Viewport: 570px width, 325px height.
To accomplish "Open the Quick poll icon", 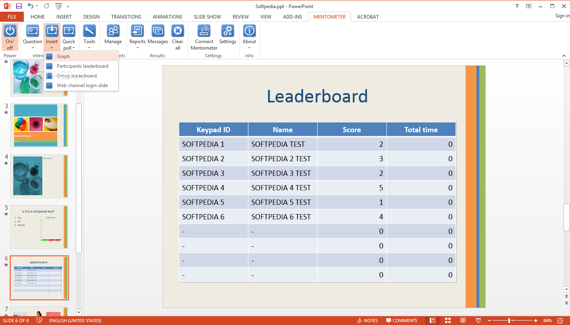I will [x=69, y=31].
